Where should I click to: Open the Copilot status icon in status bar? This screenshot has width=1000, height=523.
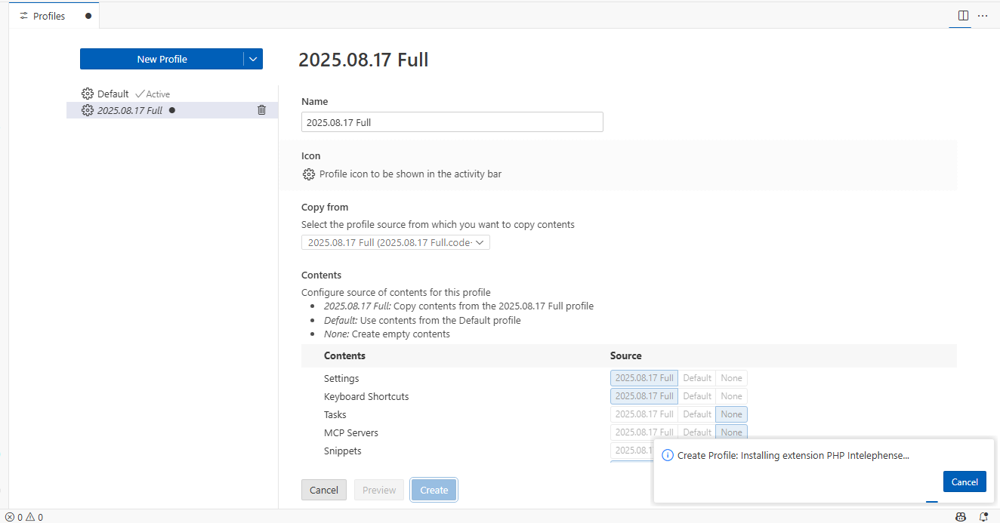(x=961, y=517)
